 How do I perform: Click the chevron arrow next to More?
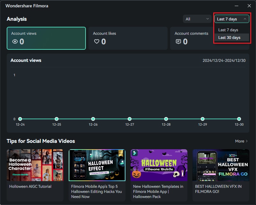tap(246, 141)
